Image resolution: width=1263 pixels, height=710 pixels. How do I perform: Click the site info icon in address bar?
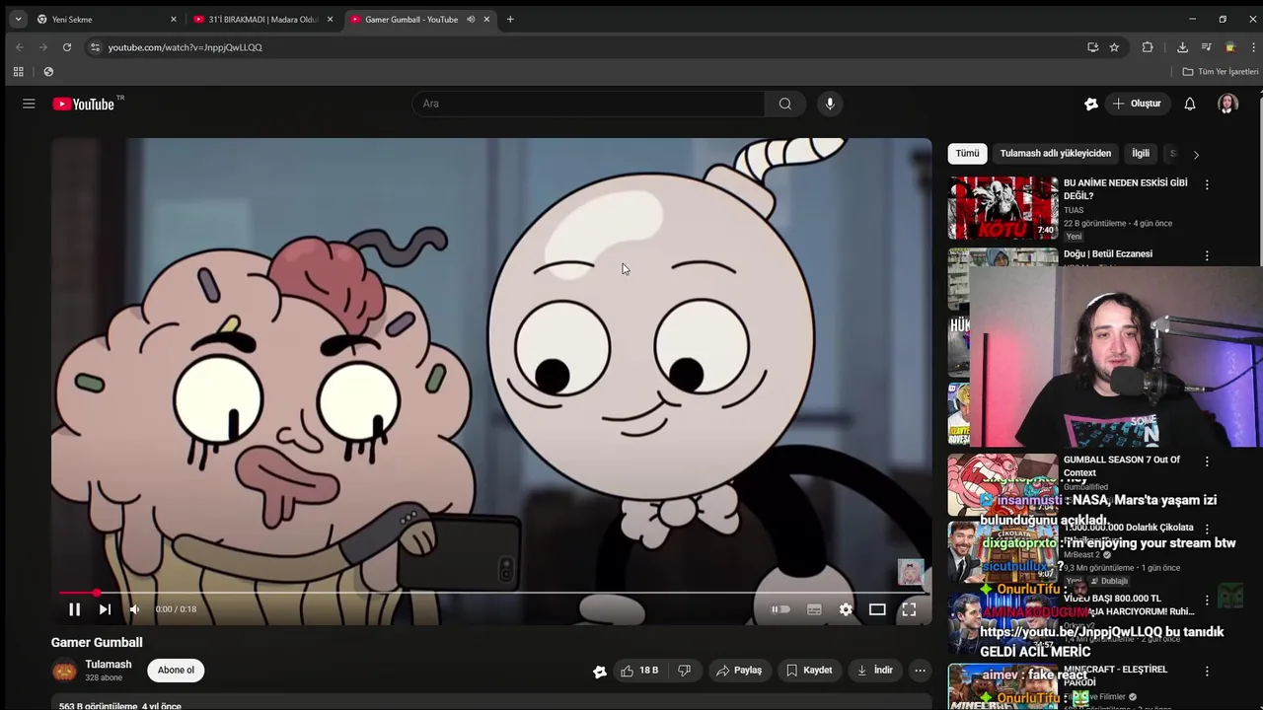click(x=95, y=46)
